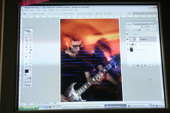Viewport: 170px width, 113px height.
Task: Check 'Sélection du calque' checkbox
Action: [x=31, y=14]
